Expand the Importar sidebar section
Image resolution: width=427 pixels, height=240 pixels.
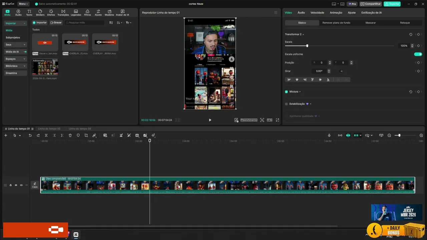point(15,23)
